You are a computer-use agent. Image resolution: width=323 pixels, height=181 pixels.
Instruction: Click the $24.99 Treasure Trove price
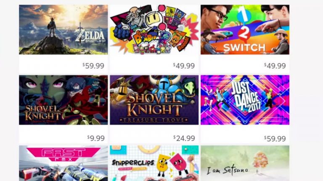pyautogui.click(x=184, y=138)
